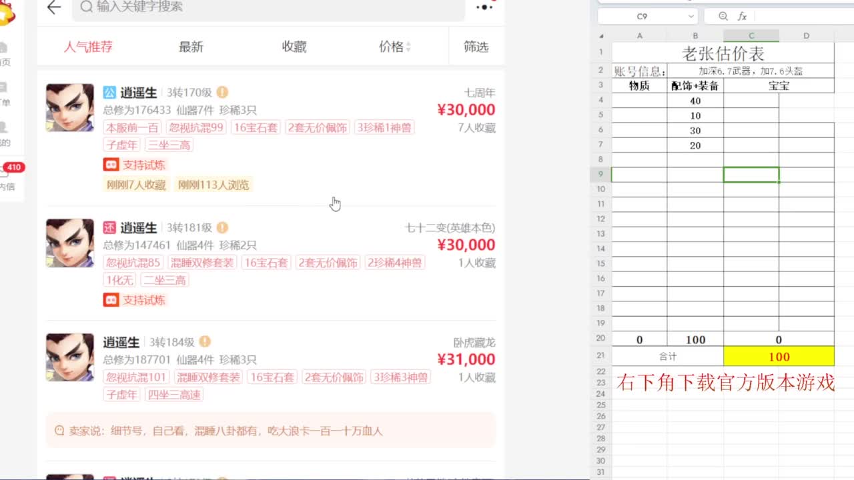This screenshot has height=480, width=854.
Task: Select the 最新 tab
Action: click(191, 47)
